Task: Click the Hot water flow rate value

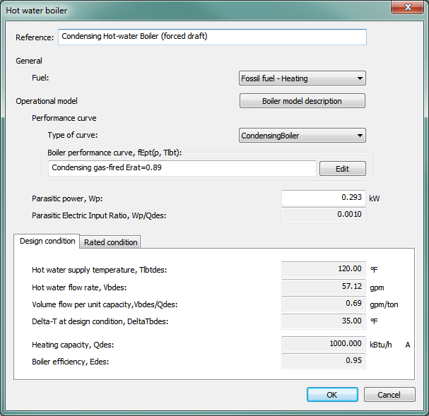Action: coord(323,287)
